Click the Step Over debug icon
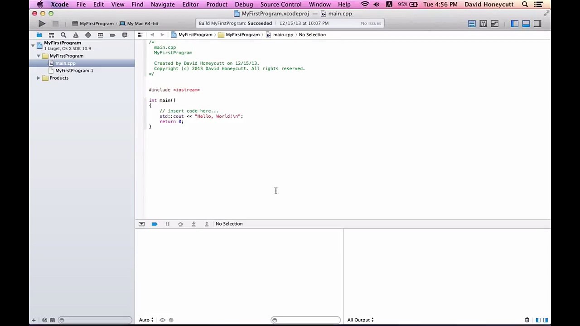This screenshot has width=580, height=326. 180,224
